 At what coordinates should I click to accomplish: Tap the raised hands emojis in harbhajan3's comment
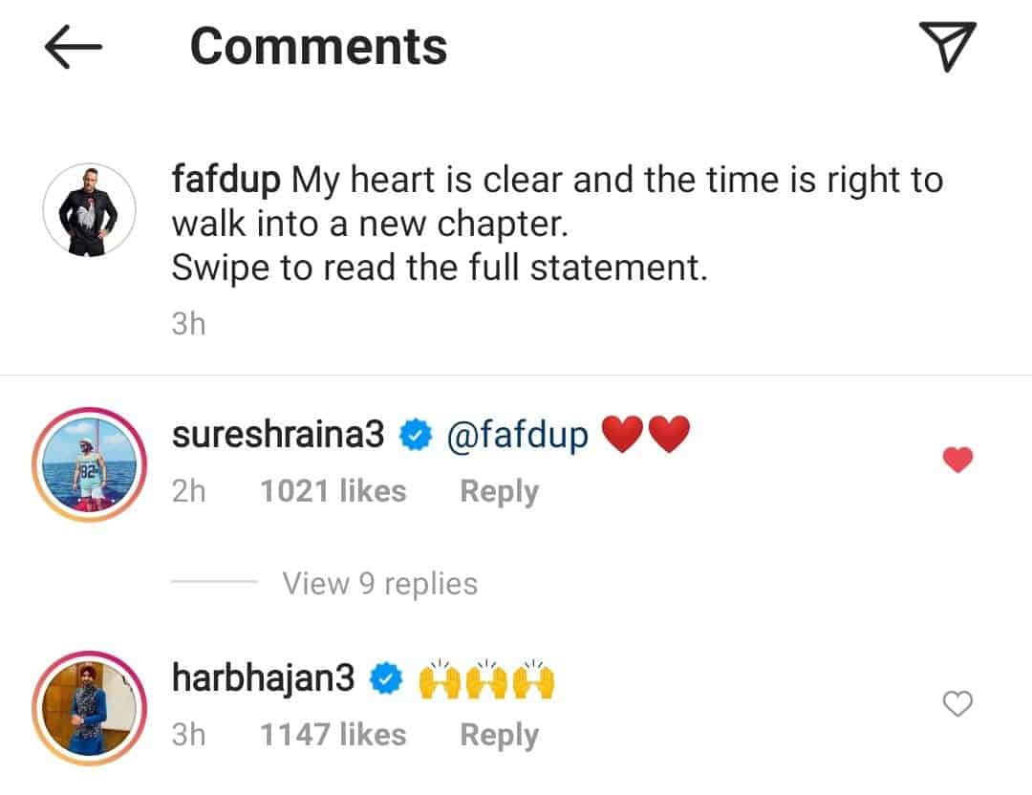487,679
